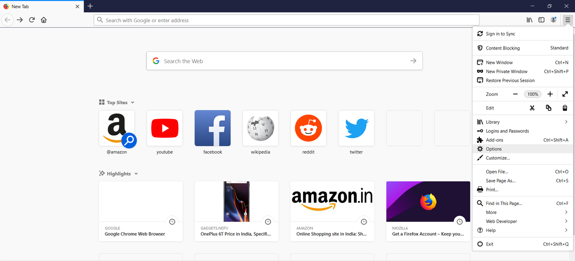Select New Private Window menu item
This screenshot has height=261, width=575.
(x=507, y=71)
